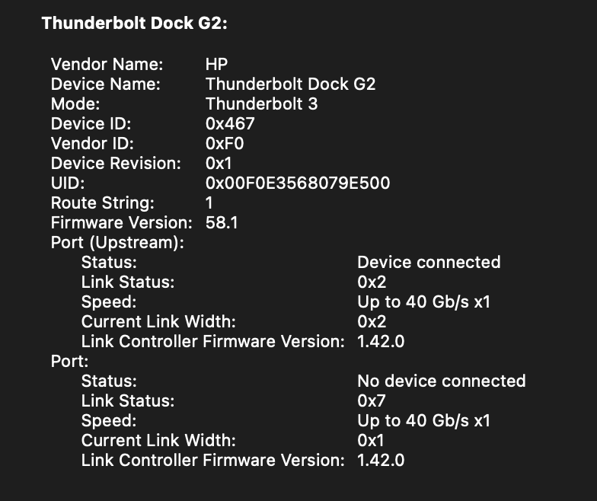Select the Link Status value 0x2
This screenshot has width=597, height=501.
tap(372, 282)
